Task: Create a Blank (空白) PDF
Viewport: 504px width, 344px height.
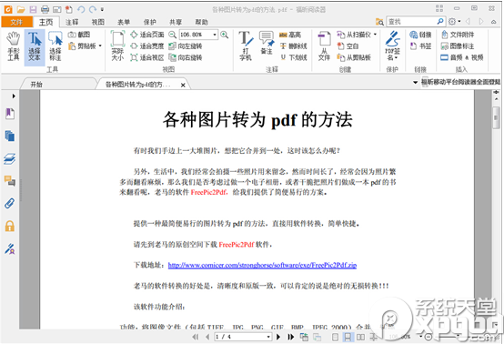Action: click(348, 46)
